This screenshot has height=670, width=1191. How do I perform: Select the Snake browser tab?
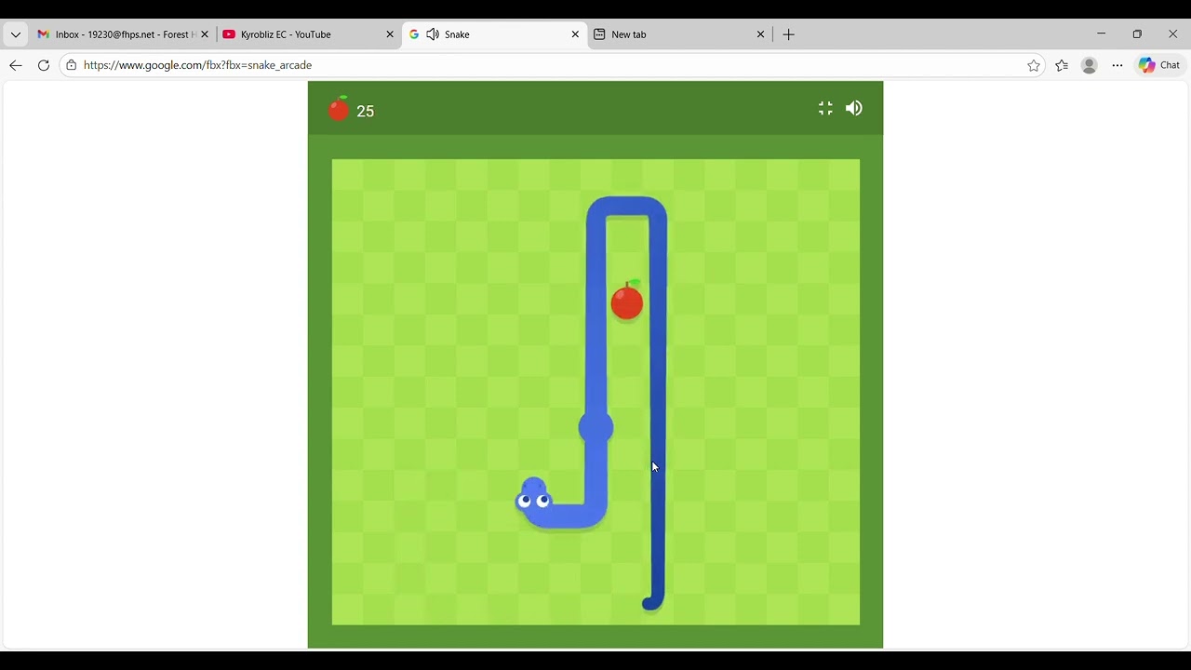495,34
